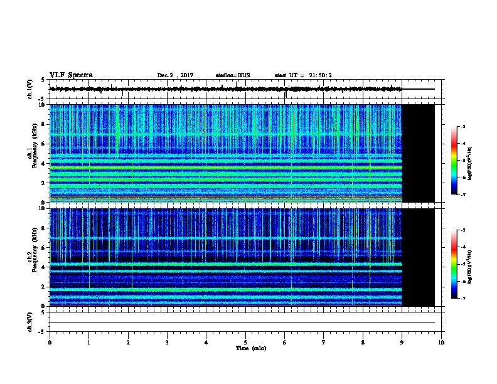The image size is (497, 384).
Task: Click the ch.1 "Frequency (kHz)" axis label
Action: point(35,146)
